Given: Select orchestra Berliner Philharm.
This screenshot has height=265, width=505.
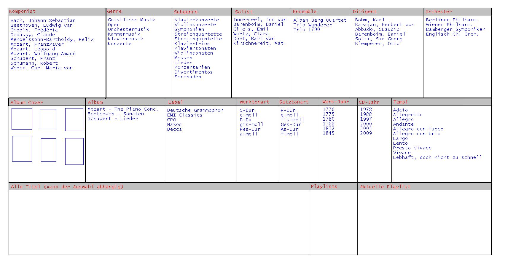Looking at the screenshot, I should 452,20.
